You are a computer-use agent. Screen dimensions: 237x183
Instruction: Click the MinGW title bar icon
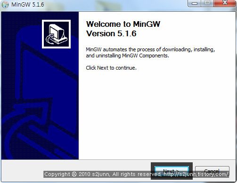(5, 4)
